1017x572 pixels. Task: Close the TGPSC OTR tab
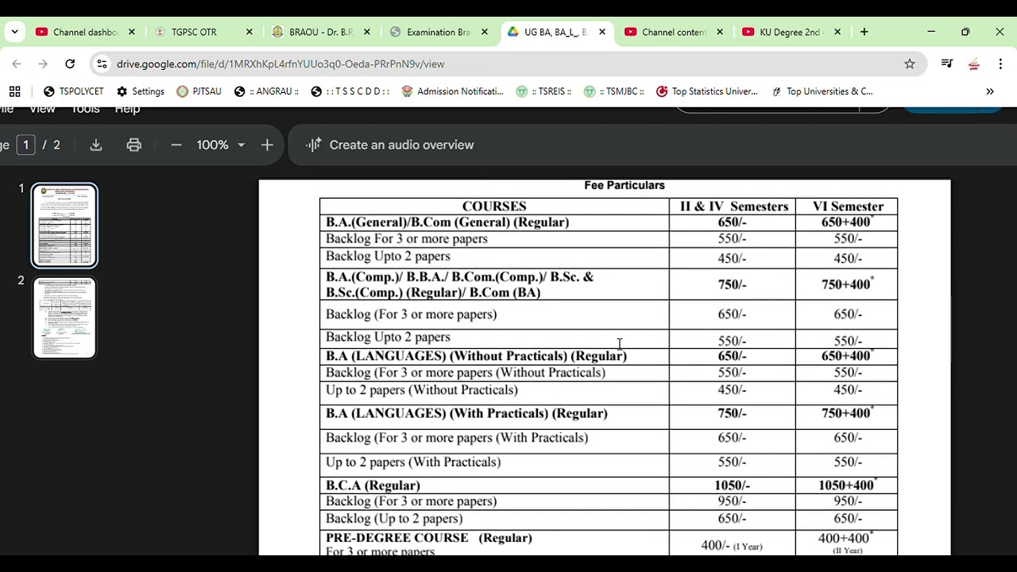pos(249,32)
